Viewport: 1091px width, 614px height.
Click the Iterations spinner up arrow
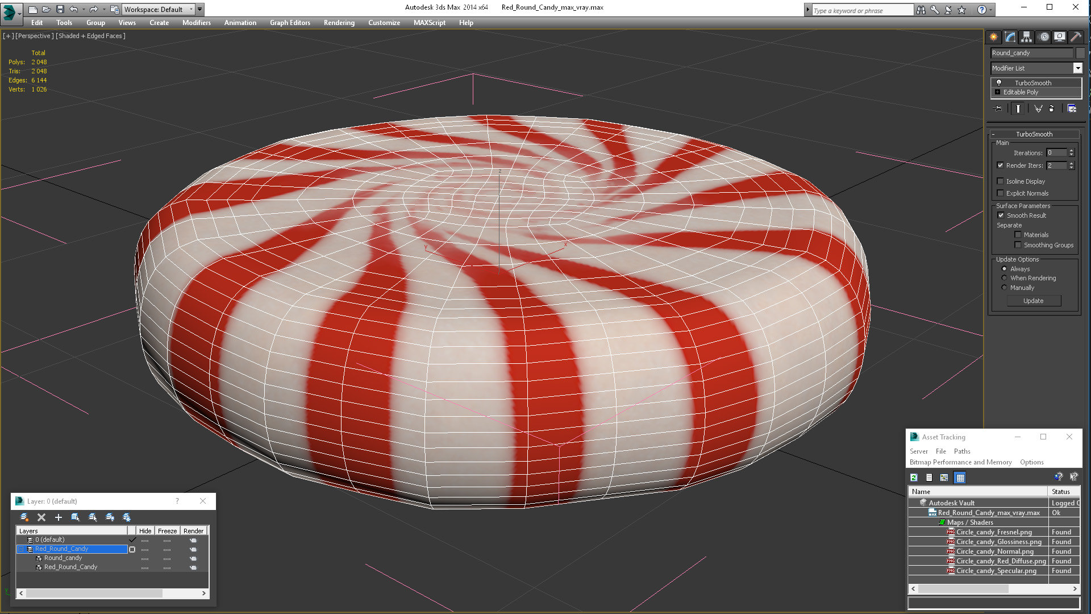[x=1071, y=151]
